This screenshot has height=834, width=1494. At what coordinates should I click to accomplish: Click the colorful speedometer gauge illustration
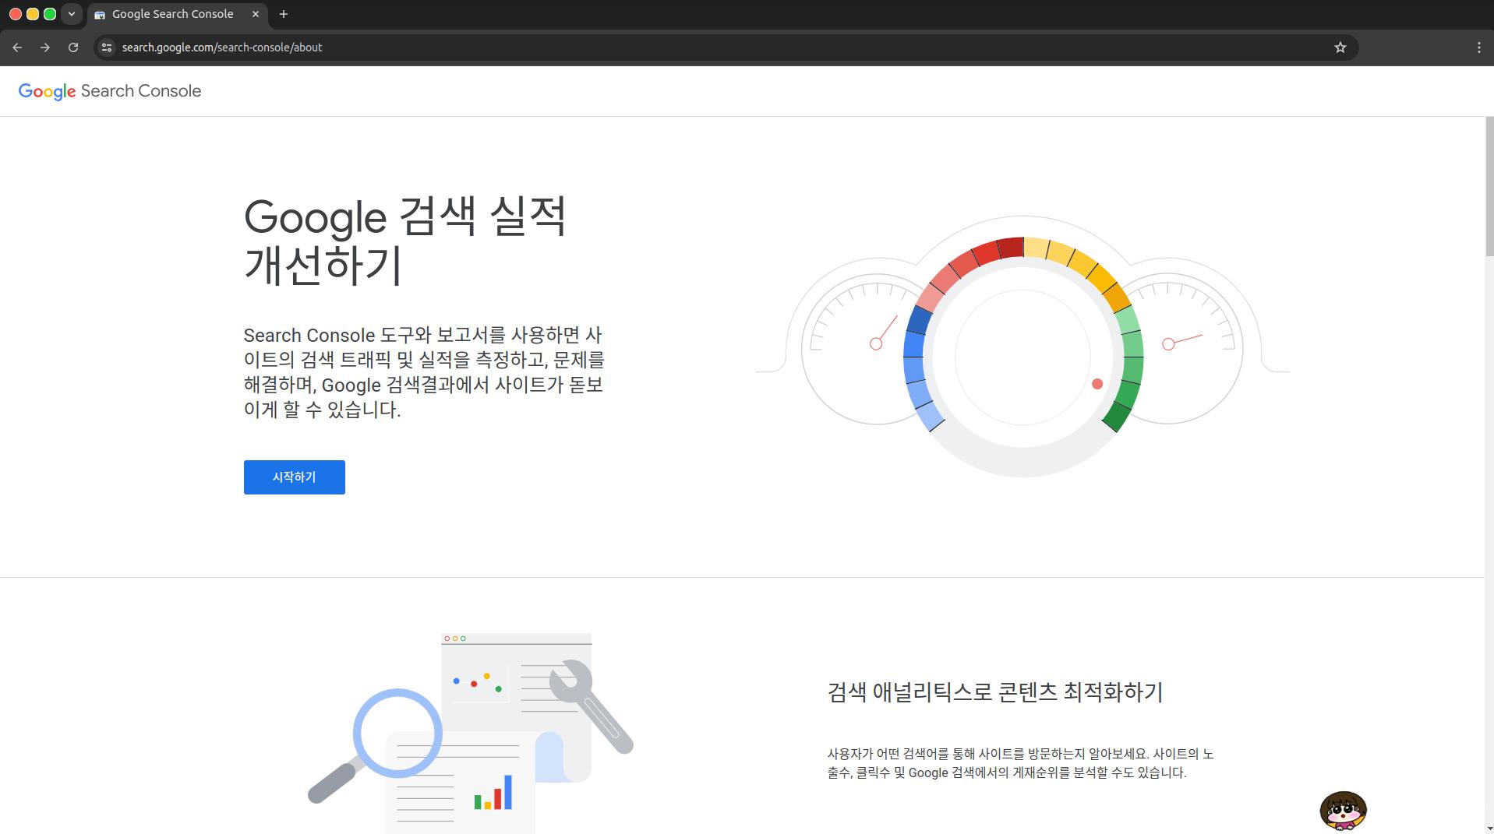pos(1022,347)
